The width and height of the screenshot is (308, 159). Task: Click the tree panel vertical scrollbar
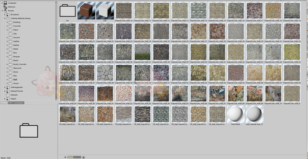pyautogui.click(x=56, y=50)
